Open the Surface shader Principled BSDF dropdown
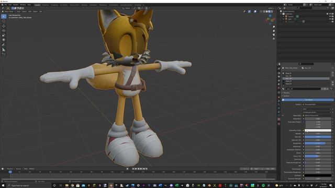335x188 pixels. click(x=317, y=104)
